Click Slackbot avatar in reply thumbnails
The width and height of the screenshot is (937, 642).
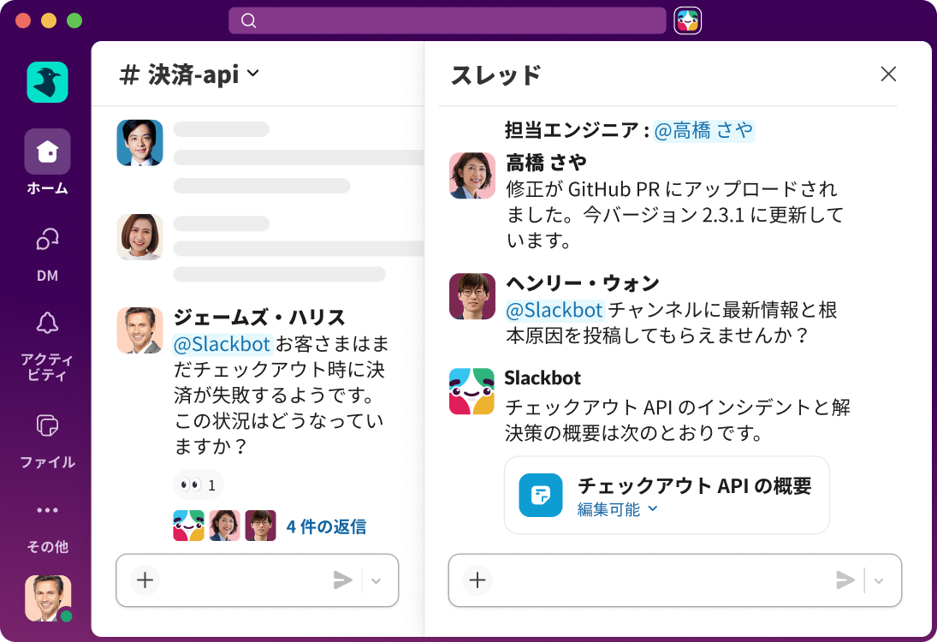tap(189, 526)
